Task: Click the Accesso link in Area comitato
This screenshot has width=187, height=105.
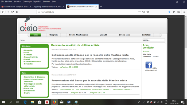Action: click(146, 51)
